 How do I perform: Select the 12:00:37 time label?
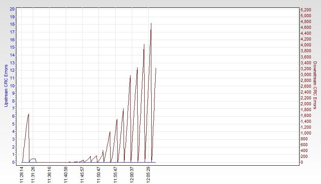click(x=132, y=175)
